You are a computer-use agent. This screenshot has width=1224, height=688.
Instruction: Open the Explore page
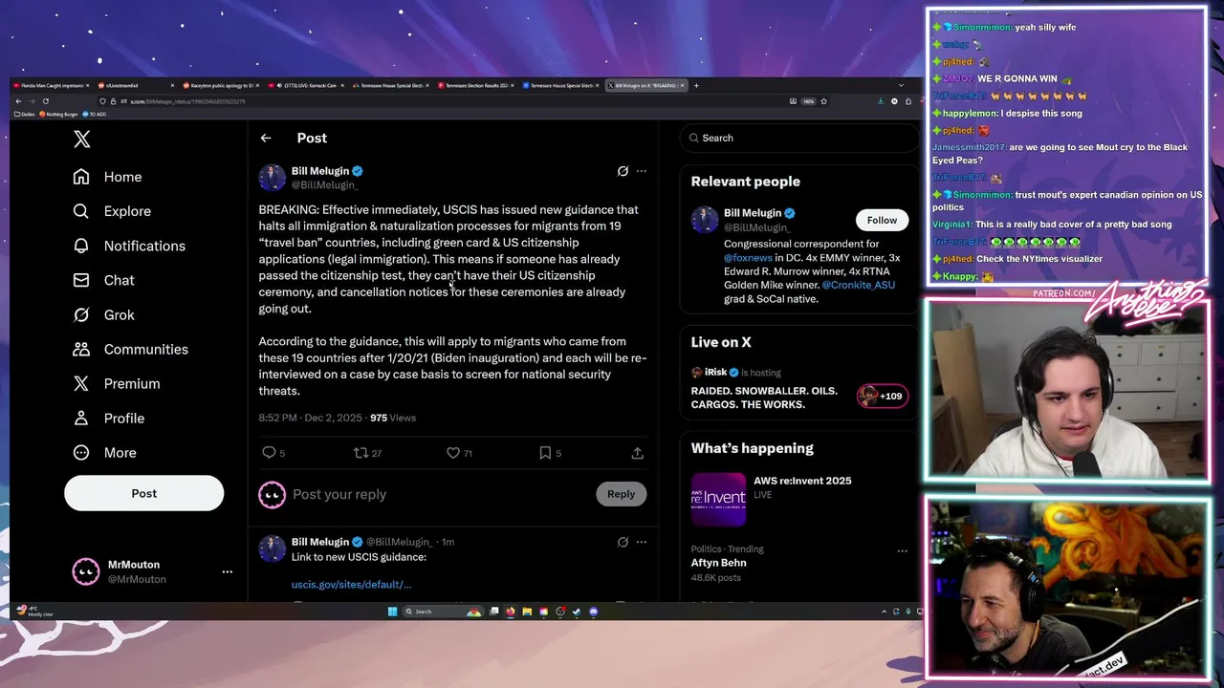tap(113, 211)
